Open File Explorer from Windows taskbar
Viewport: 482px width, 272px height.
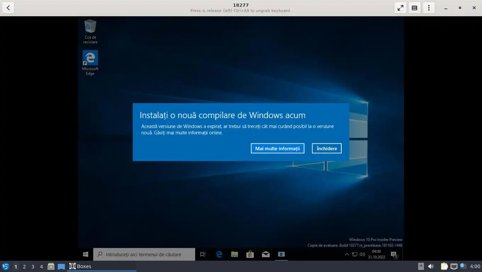[x=235, y=254]
